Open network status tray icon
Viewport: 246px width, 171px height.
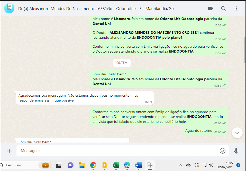tap(205, 165)
